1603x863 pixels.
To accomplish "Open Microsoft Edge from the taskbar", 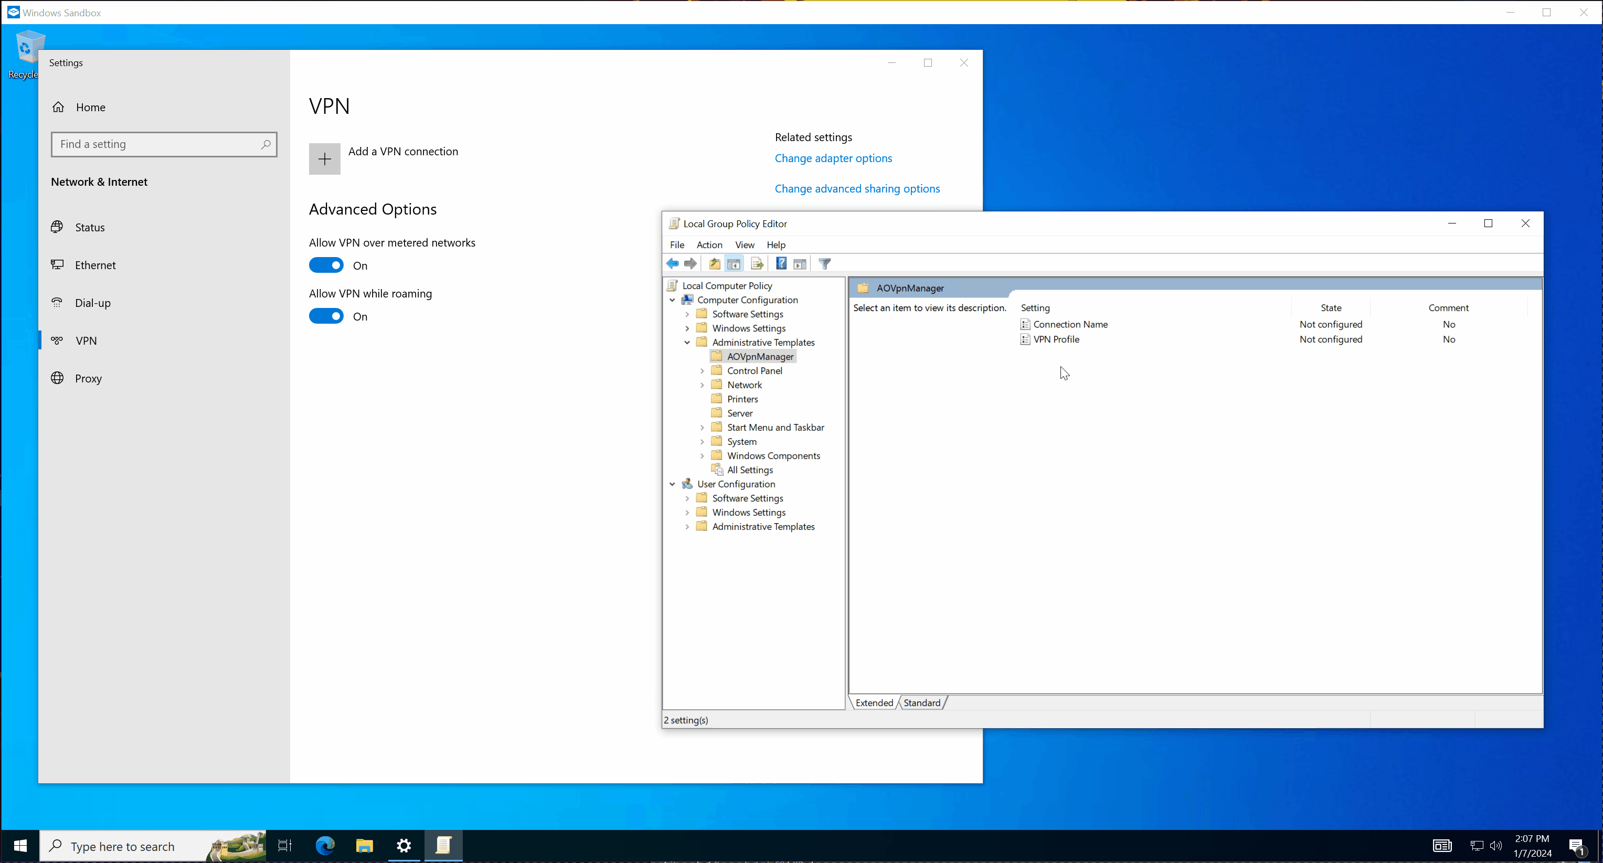I will (x=325, y=846).
